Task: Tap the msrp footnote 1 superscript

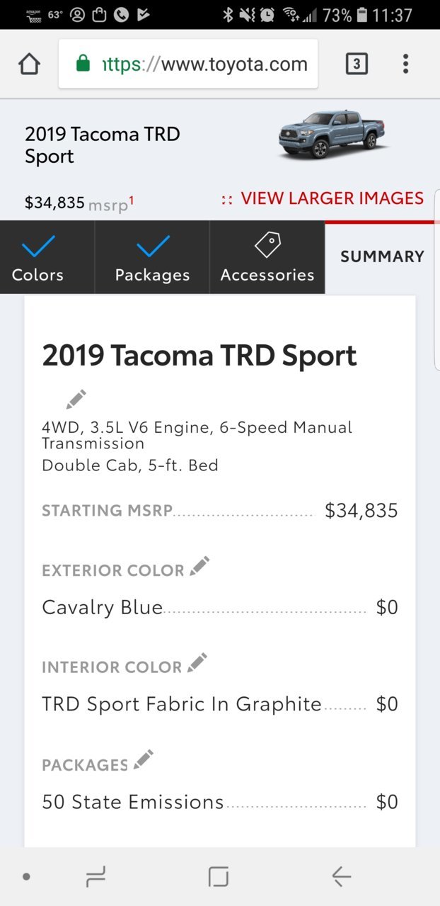Action: pos(131,200)
